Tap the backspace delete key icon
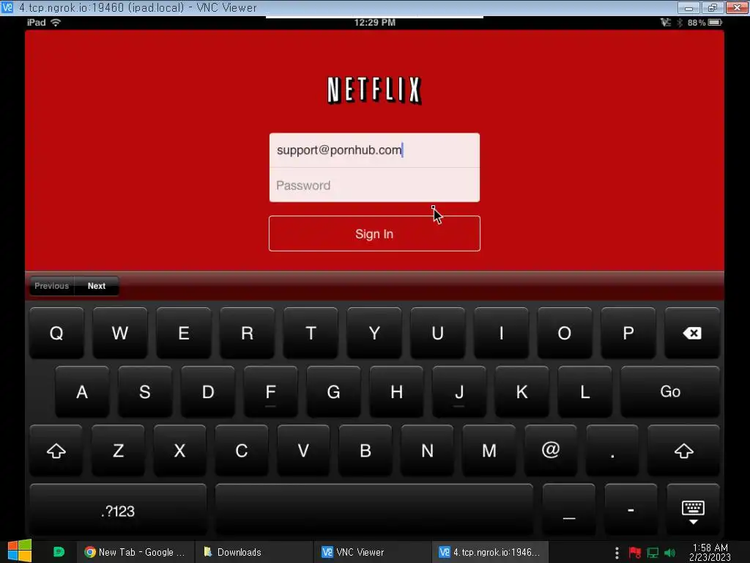The height and width of the screenshot is (563, 750). tap(692, 333)
